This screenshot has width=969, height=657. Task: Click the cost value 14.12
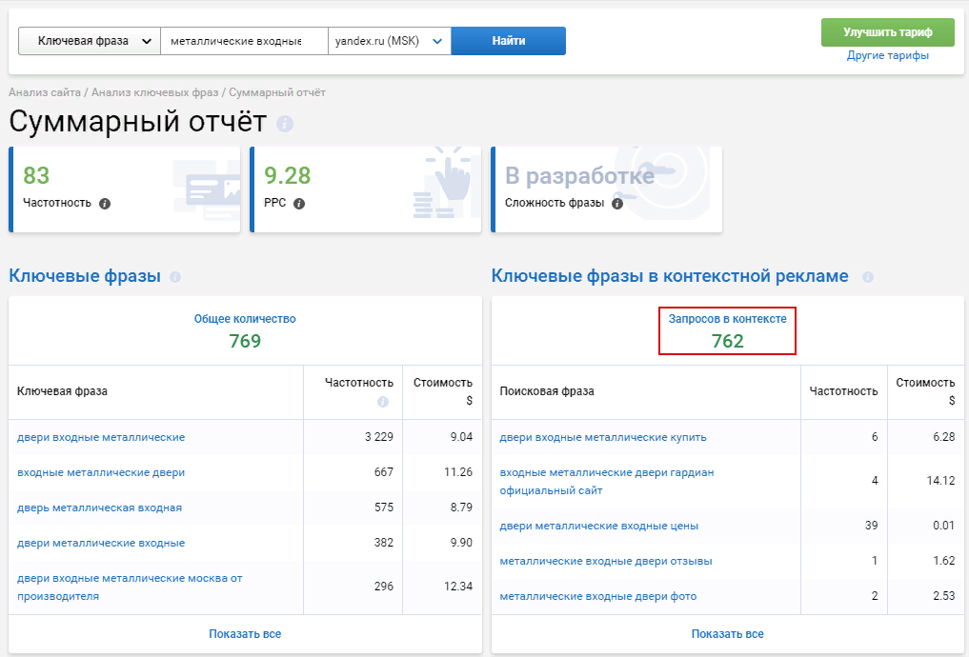pos(940,481)
